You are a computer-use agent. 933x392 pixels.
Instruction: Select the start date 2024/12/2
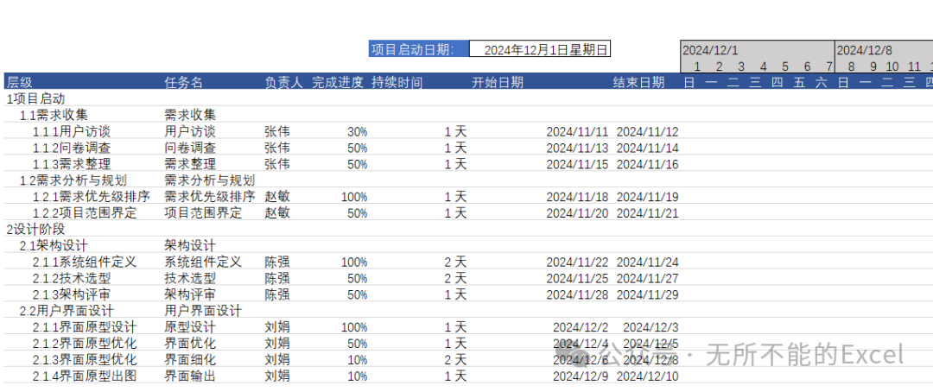pyautogui.click(x=581, y=327)
